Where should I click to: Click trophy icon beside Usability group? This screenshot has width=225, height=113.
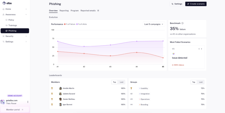(x=131, y=88)
